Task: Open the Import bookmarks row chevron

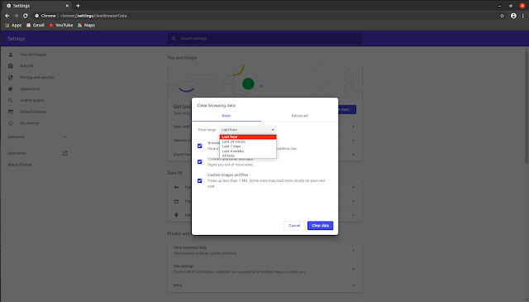Action: pyautogui.click(x=353, y=155)
